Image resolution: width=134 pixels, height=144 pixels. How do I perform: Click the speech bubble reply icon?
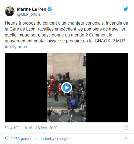tap(7, 139)
